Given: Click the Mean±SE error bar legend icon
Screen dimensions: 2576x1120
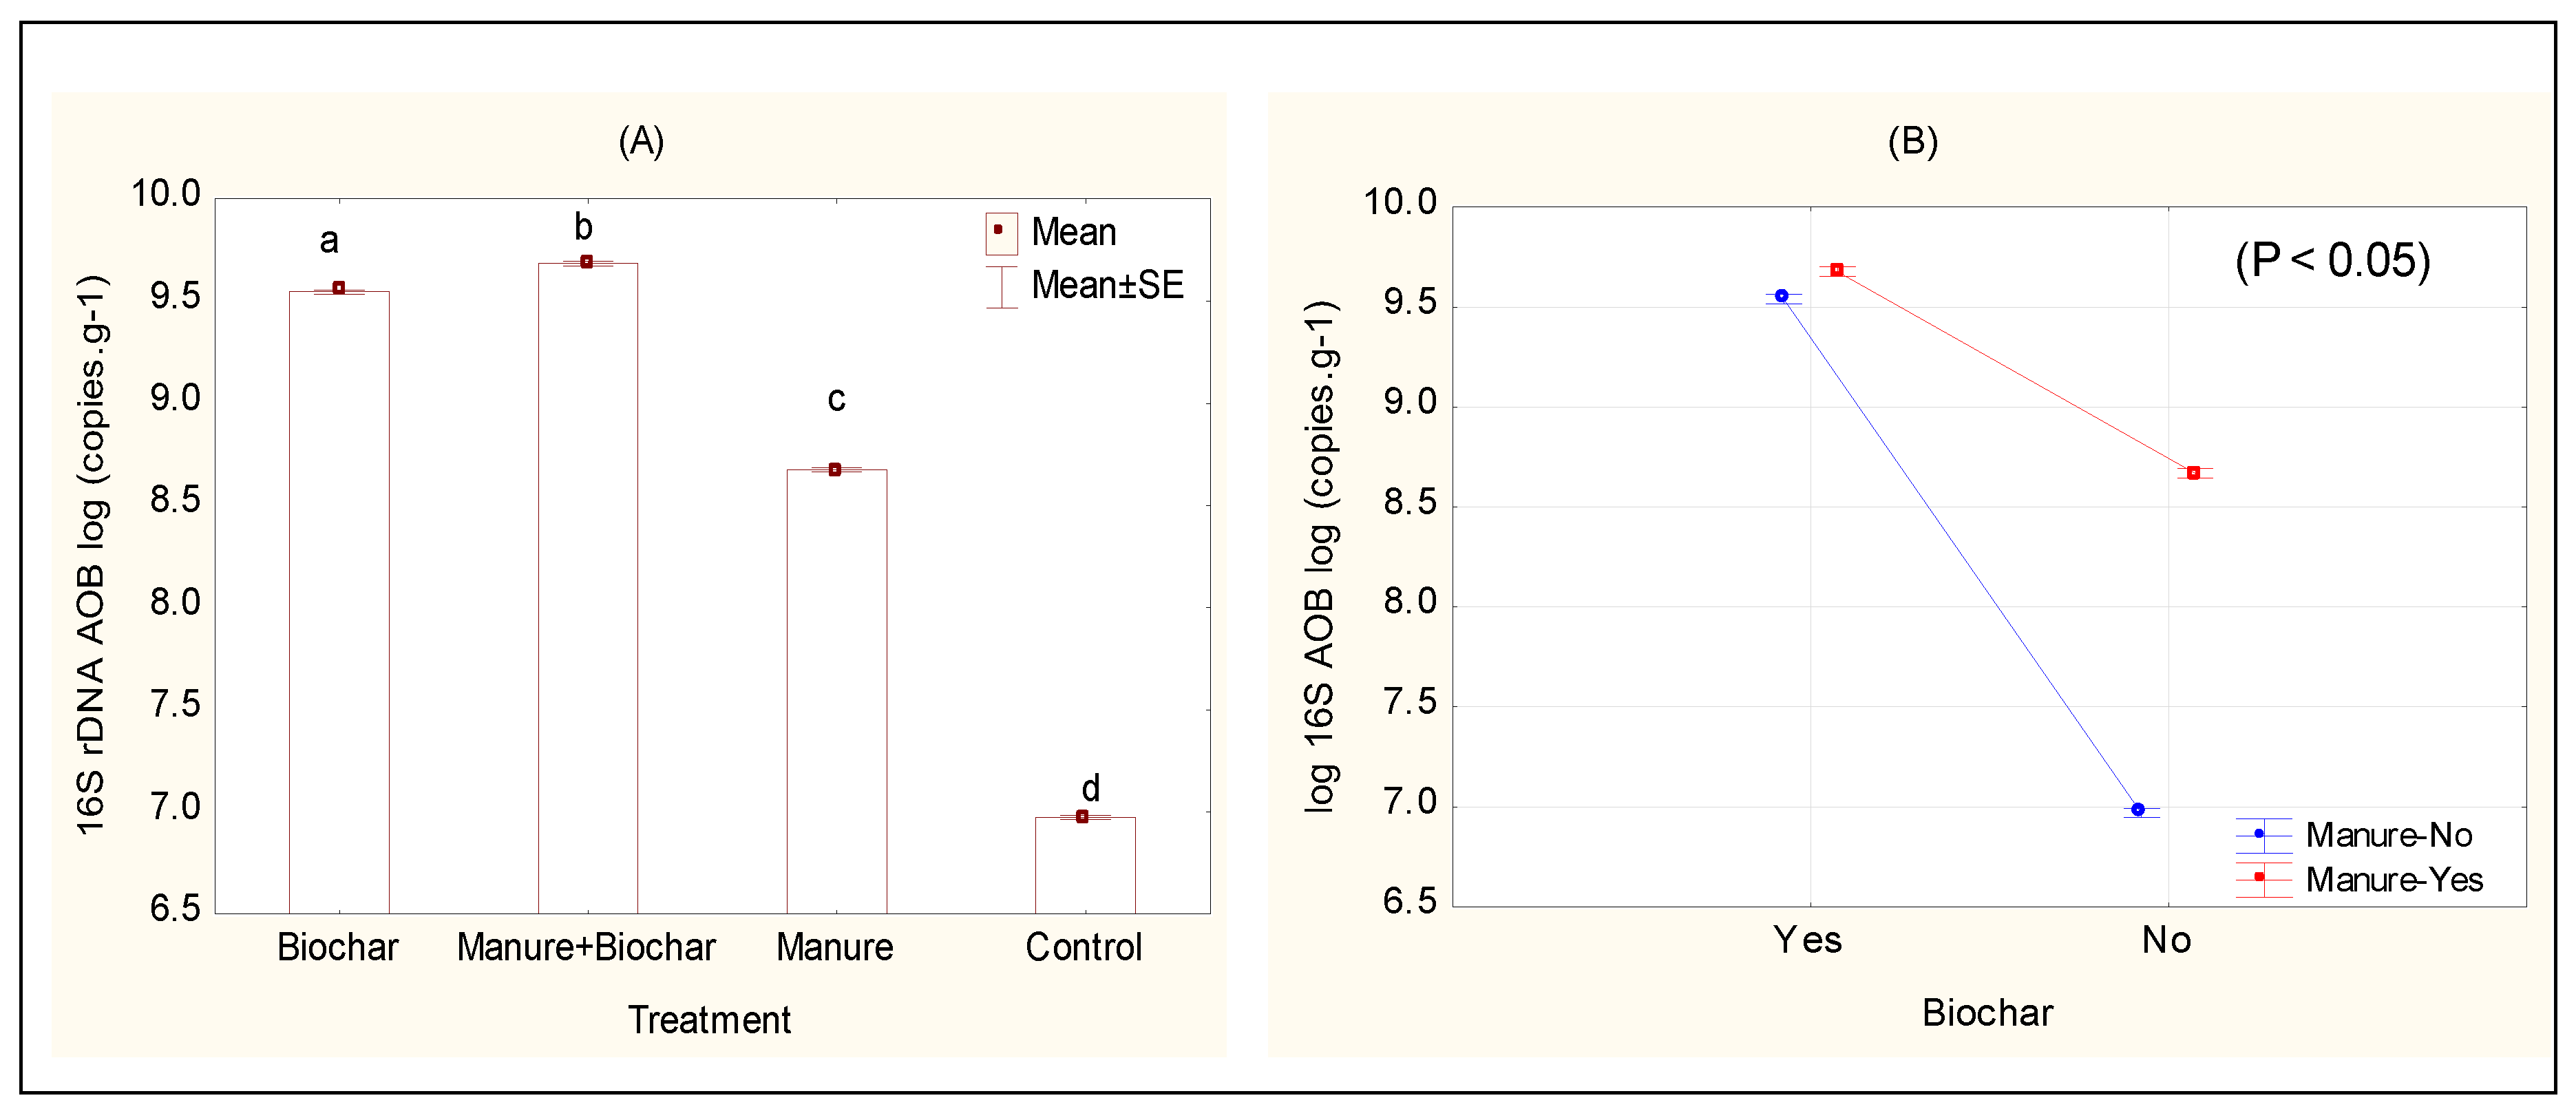Looking at the screenshot, I should point(1001,287).
